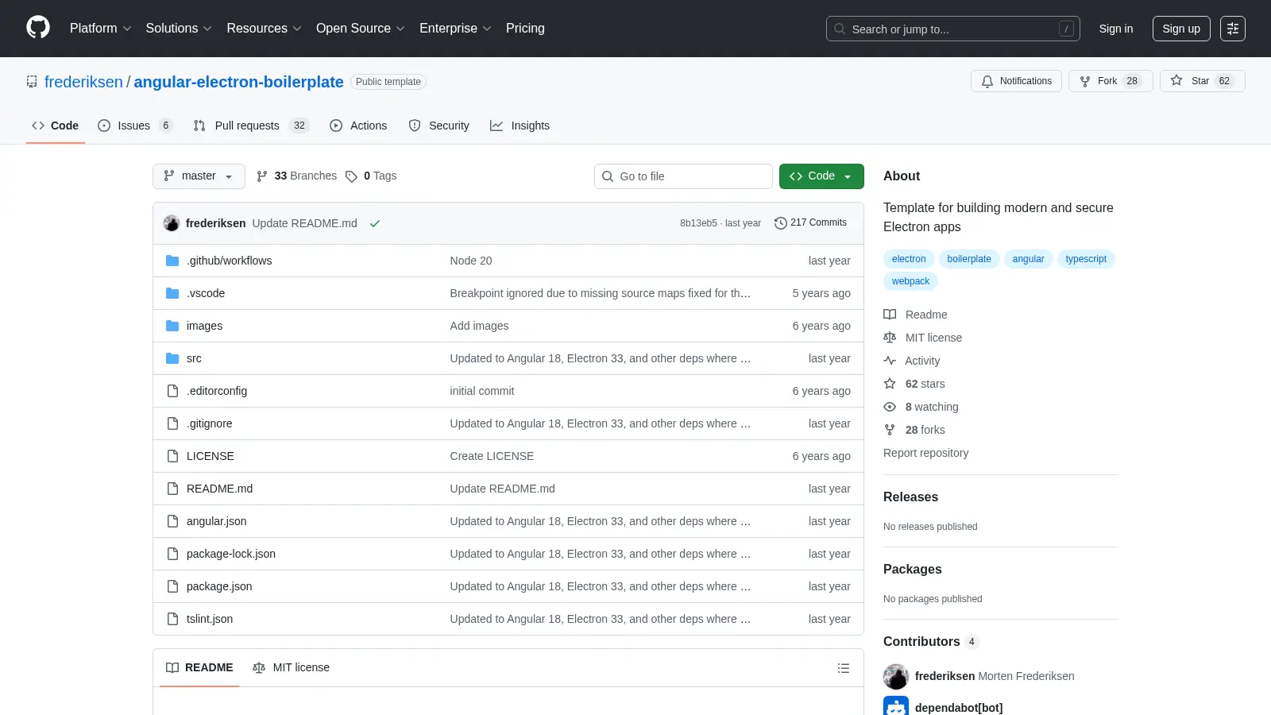Open the master branch selector dropdown
Image resolution: width=1271 pixels, height=715 pixels.
(199, 176)
